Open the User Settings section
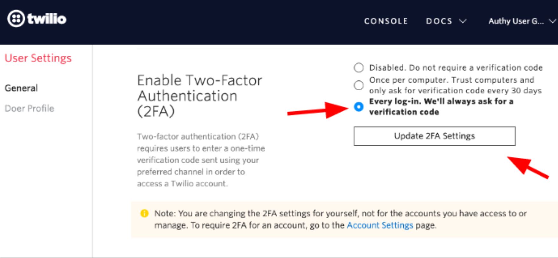 click(x=38, y=58)
